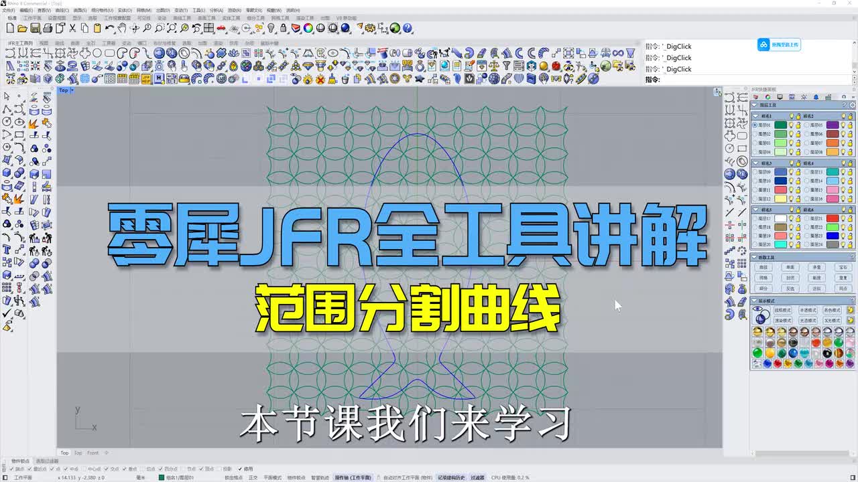The image size is (858, 482).
Task: Click the 反选 button in 选取工具
Action: click(790, 288)
